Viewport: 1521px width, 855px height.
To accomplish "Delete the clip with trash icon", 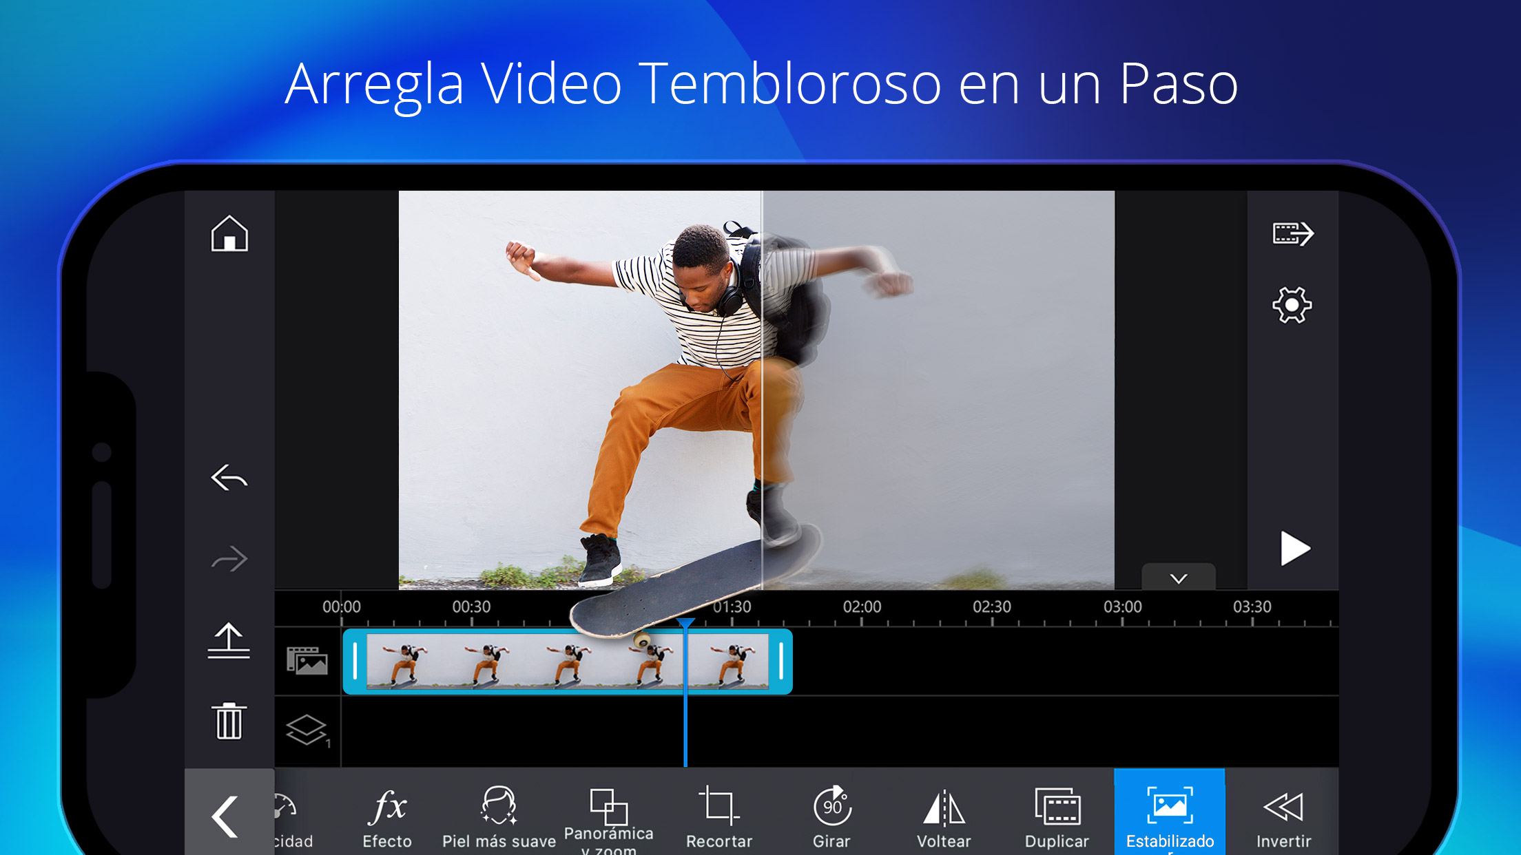I will (229, 721).
